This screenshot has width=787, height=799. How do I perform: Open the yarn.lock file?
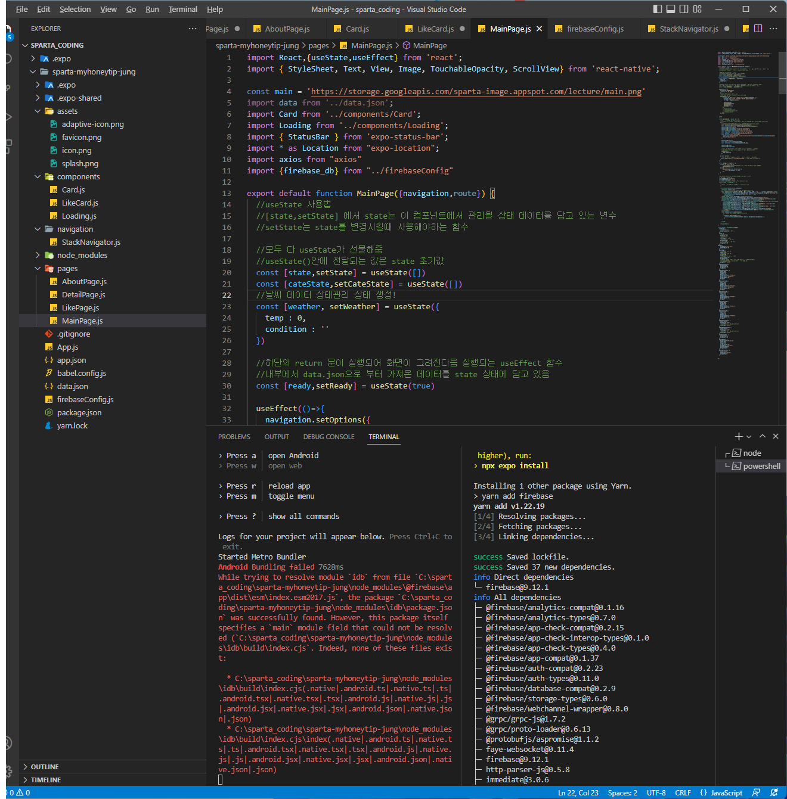pos(72,426)
